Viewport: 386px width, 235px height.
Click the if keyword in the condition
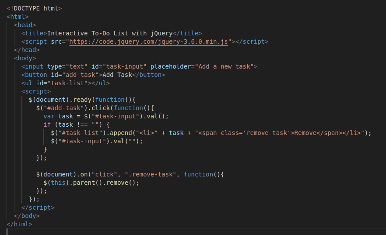click(47, 124)
